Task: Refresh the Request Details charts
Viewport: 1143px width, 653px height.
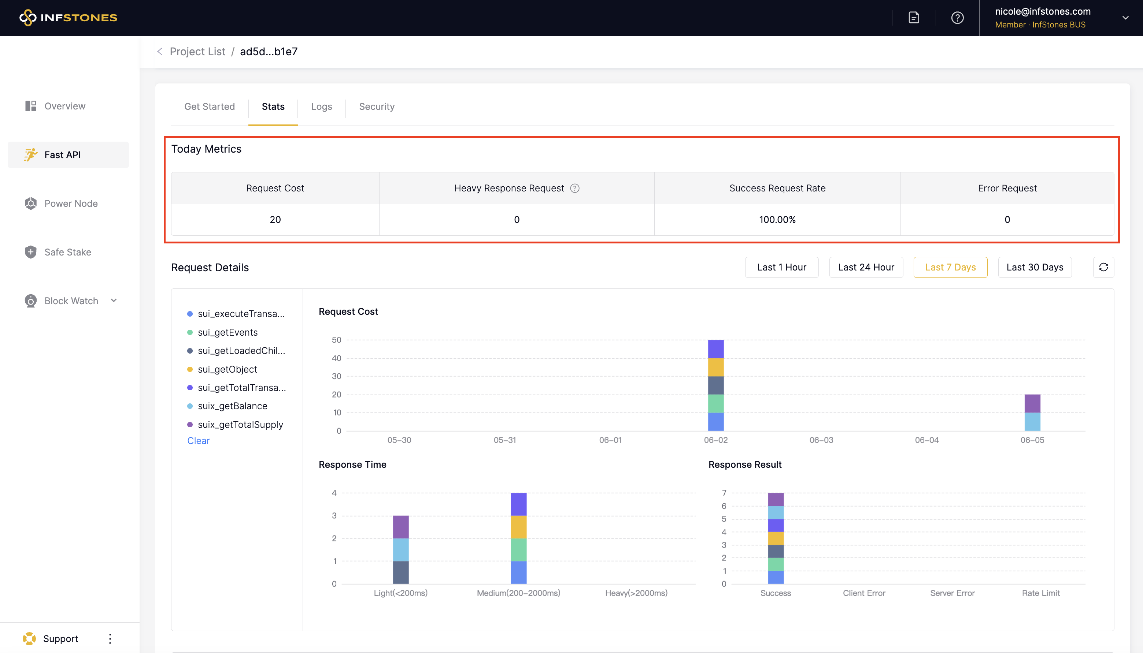Action: pyautogui.click(x=1103, y=267)
